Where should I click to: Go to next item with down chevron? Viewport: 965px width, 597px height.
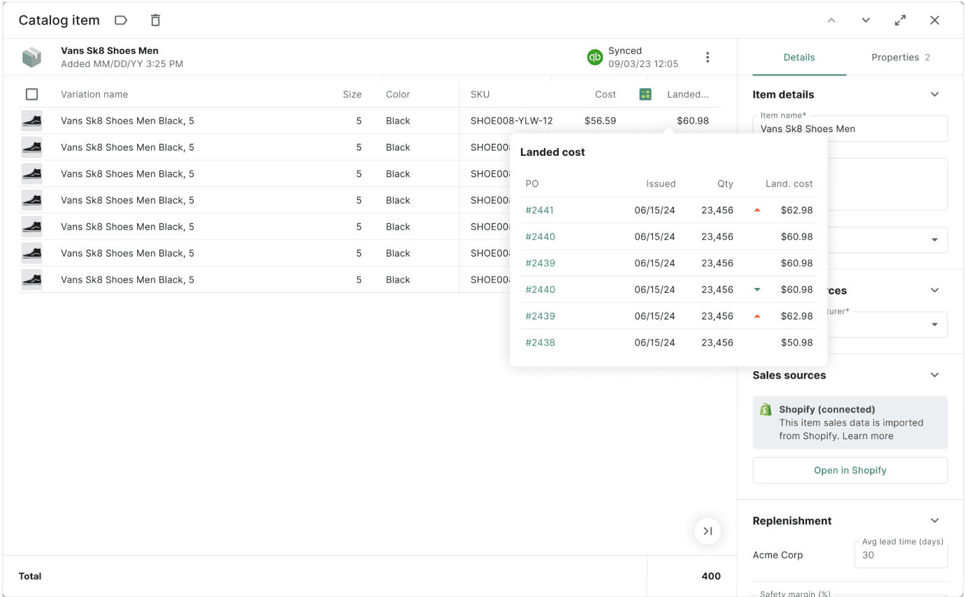tap(866, 20)
